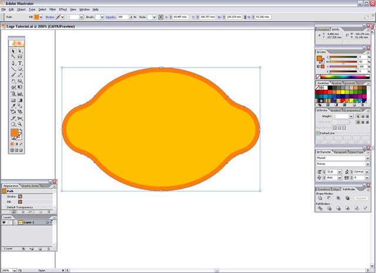Screen dimensions: 376x273
Task: Open the font size 12 pt dropdown
Action: (x=340, y=172)
